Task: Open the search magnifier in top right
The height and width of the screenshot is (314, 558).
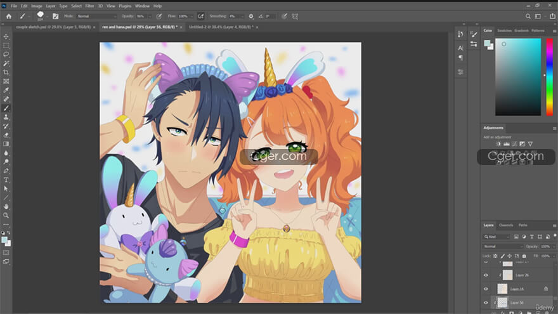Action: (x=528, y=16)
